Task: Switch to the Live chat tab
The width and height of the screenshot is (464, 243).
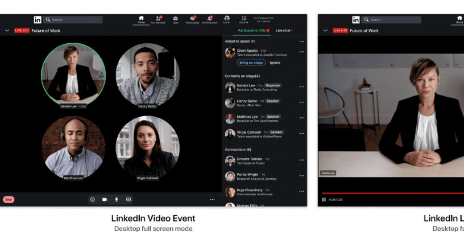Action: pos(284,31)
